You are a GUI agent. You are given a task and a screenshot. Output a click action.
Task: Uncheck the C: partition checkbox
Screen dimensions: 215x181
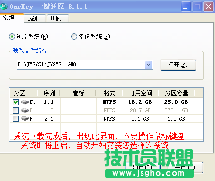tap(16, 102)
